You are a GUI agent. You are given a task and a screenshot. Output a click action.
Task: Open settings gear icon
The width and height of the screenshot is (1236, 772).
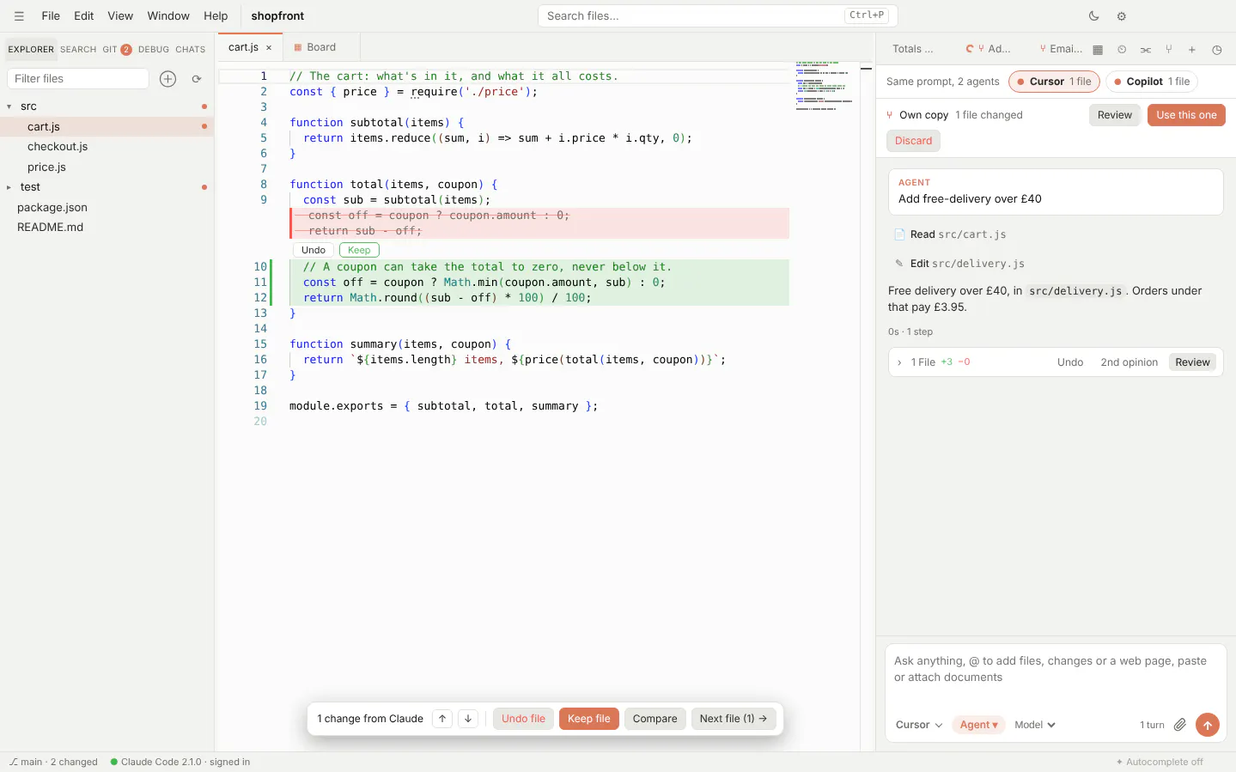[x=1121, y=15]
